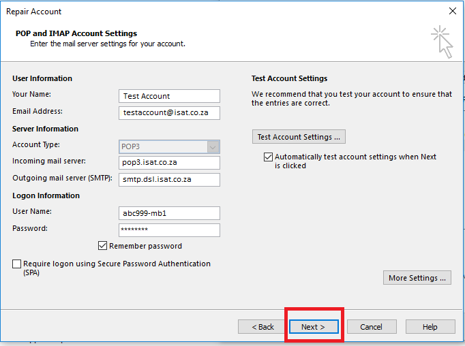Viewport: 465px width, 346px height.
Task: Open Help for this dialog
Action: point(430,327)
